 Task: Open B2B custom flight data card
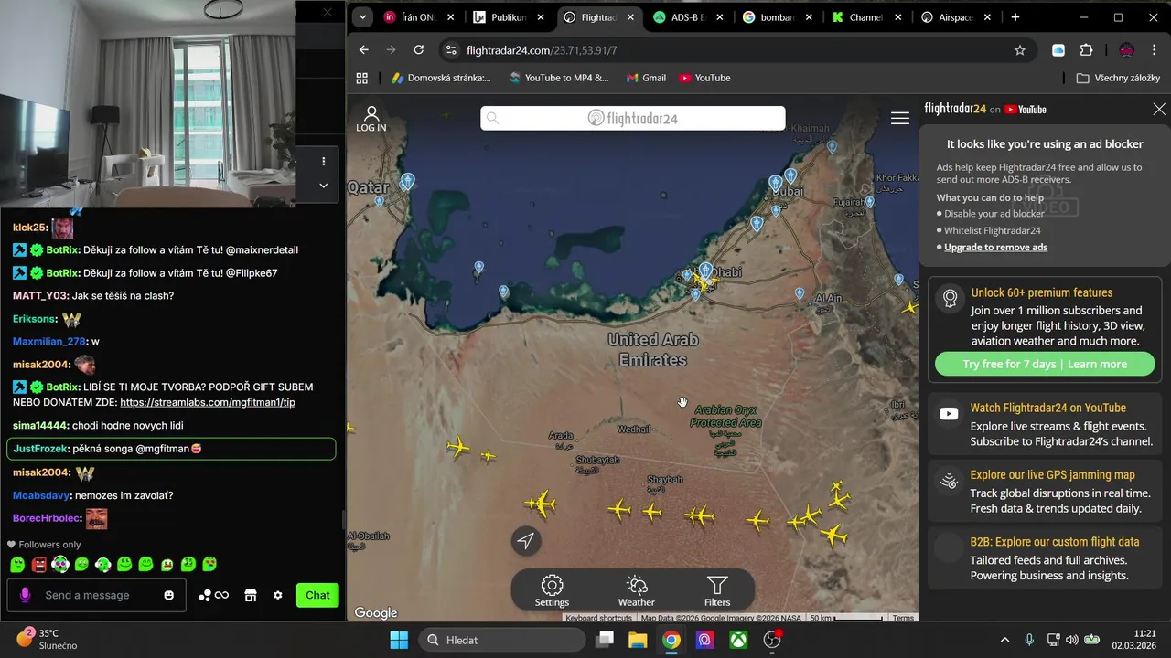(x=1045, y=557)
